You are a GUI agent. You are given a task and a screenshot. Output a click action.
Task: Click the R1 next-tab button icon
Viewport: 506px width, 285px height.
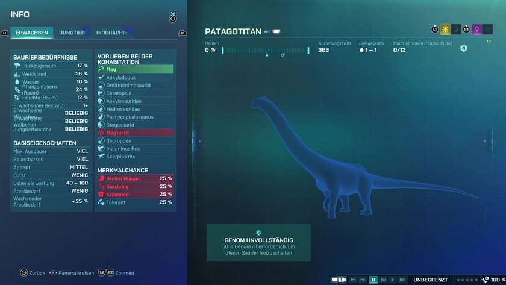click(183, 33)
